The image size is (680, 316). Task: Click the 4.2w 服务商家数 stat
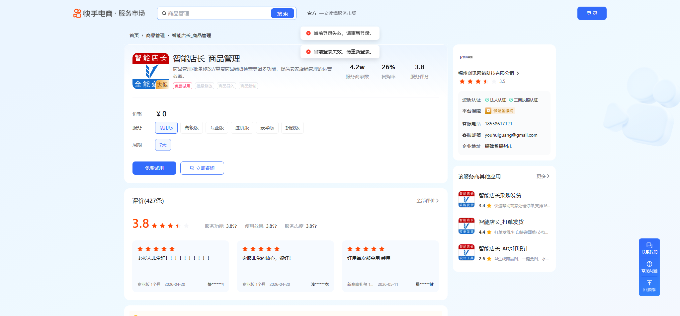coord(357,71)
